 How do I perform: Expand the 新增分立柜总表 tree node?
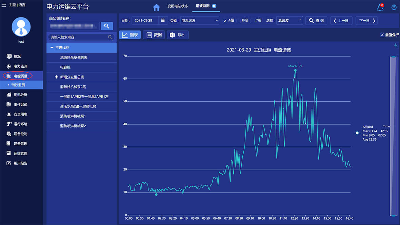click(56, 77)
